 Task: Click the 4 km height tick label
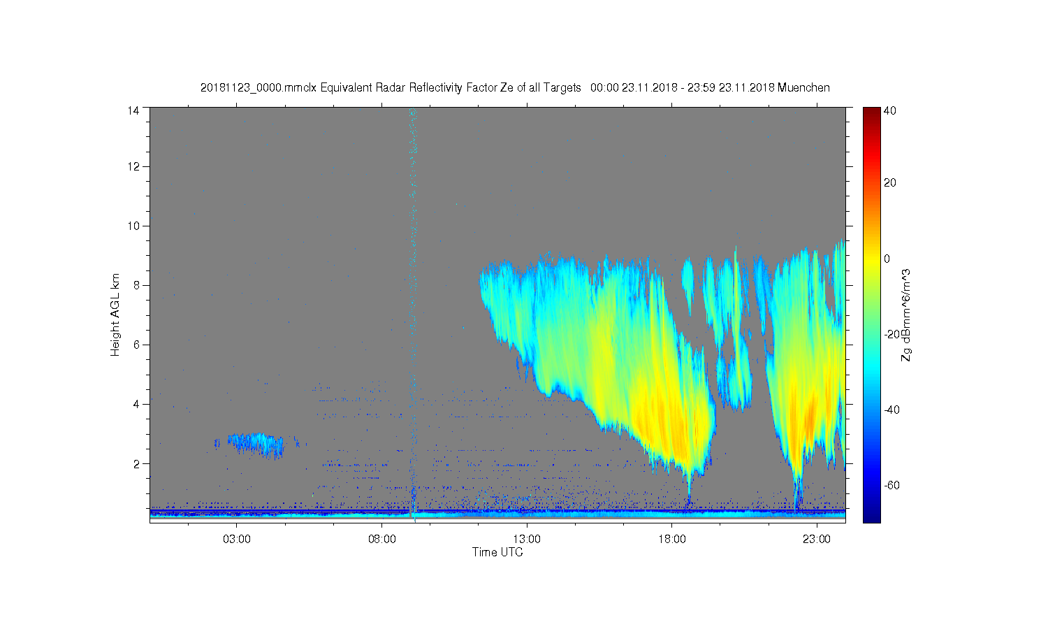pyautogui.click(x=136, y=404)
